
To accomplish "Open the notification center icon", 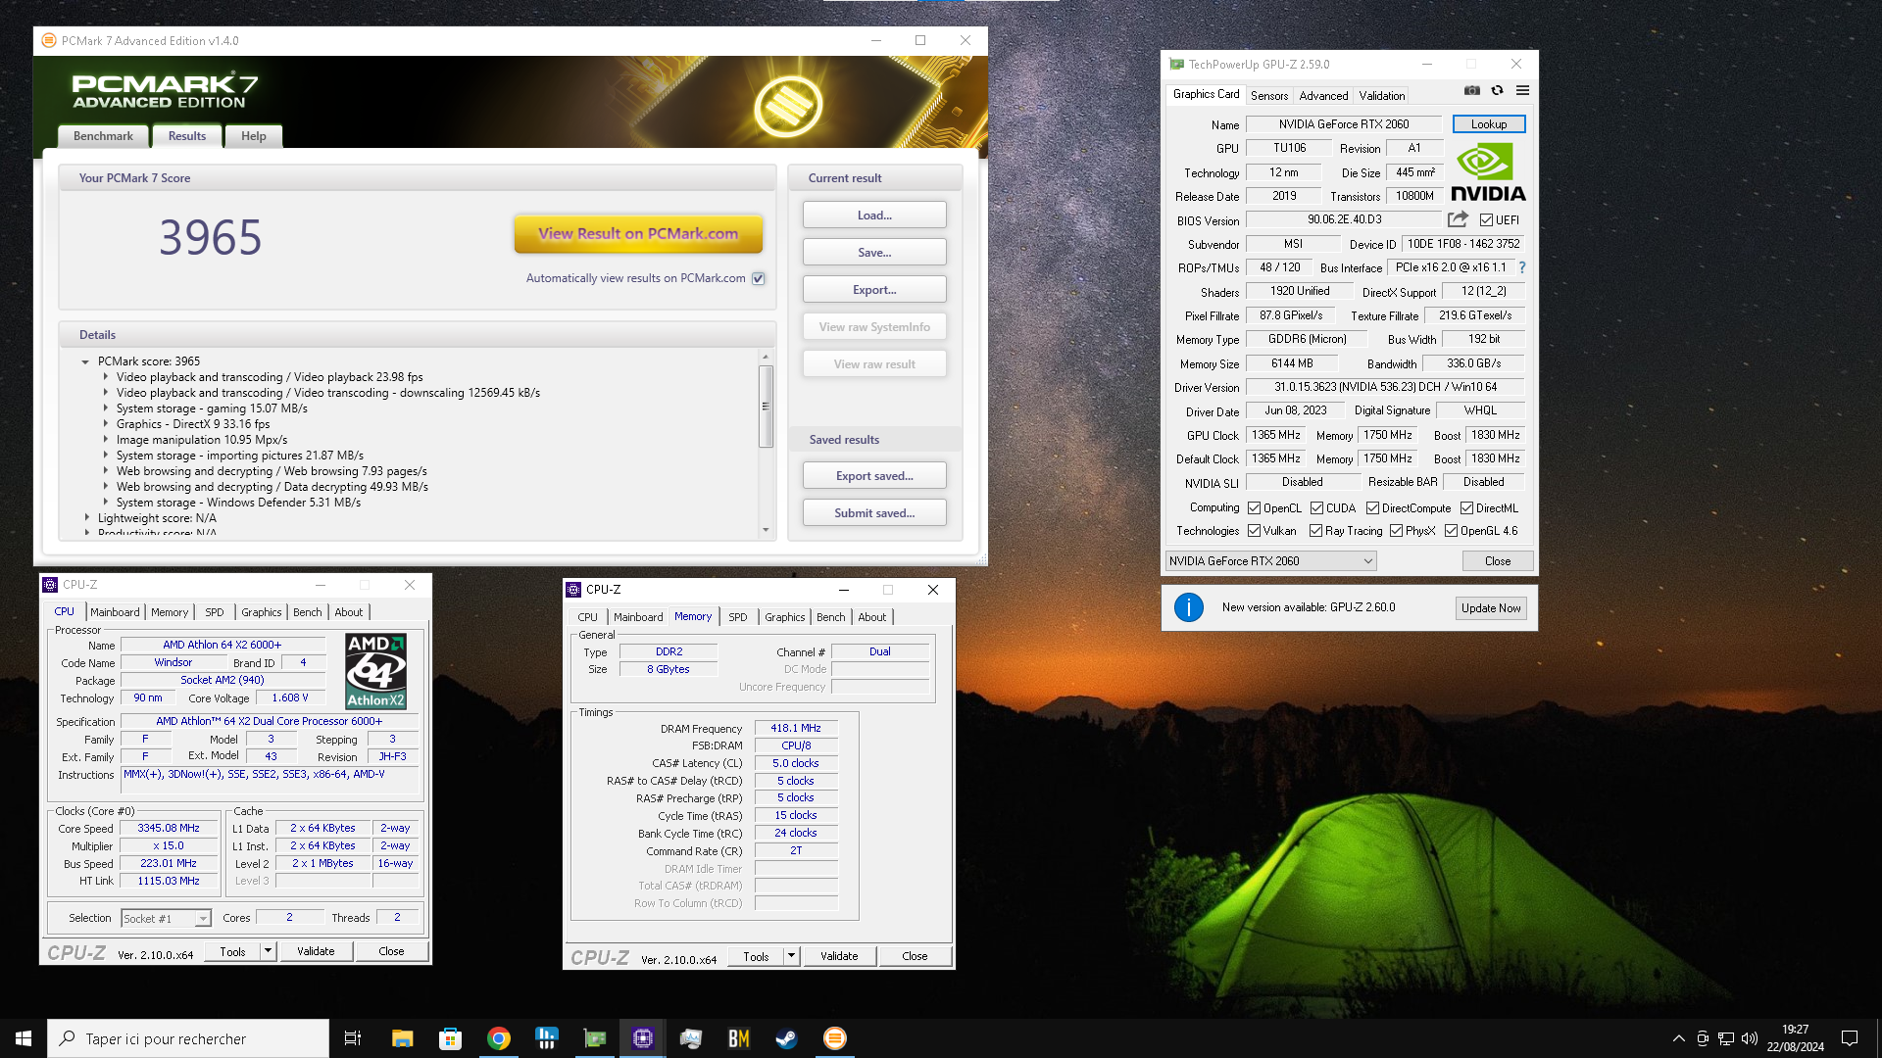I will coord(1850,1038).
